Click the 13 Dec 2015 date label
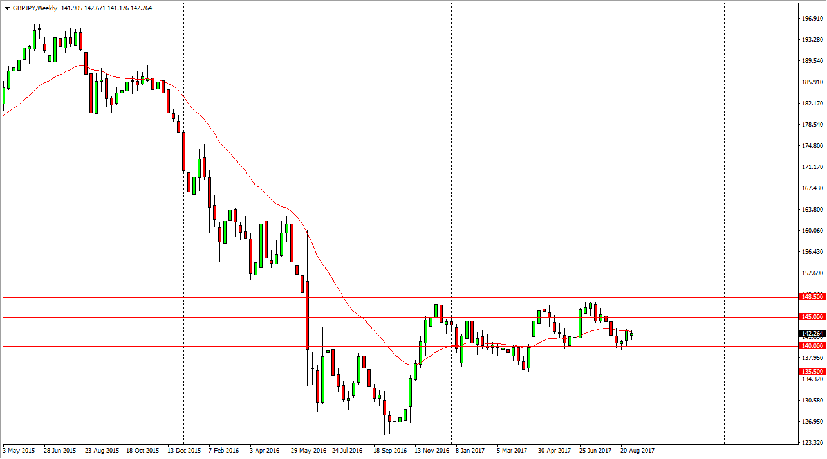 pos(184,451)
